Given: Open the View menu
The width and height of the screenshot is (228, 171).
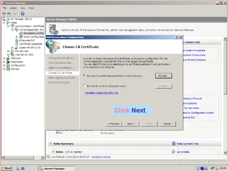Looking at the screenshot, I should coord(23,8).
